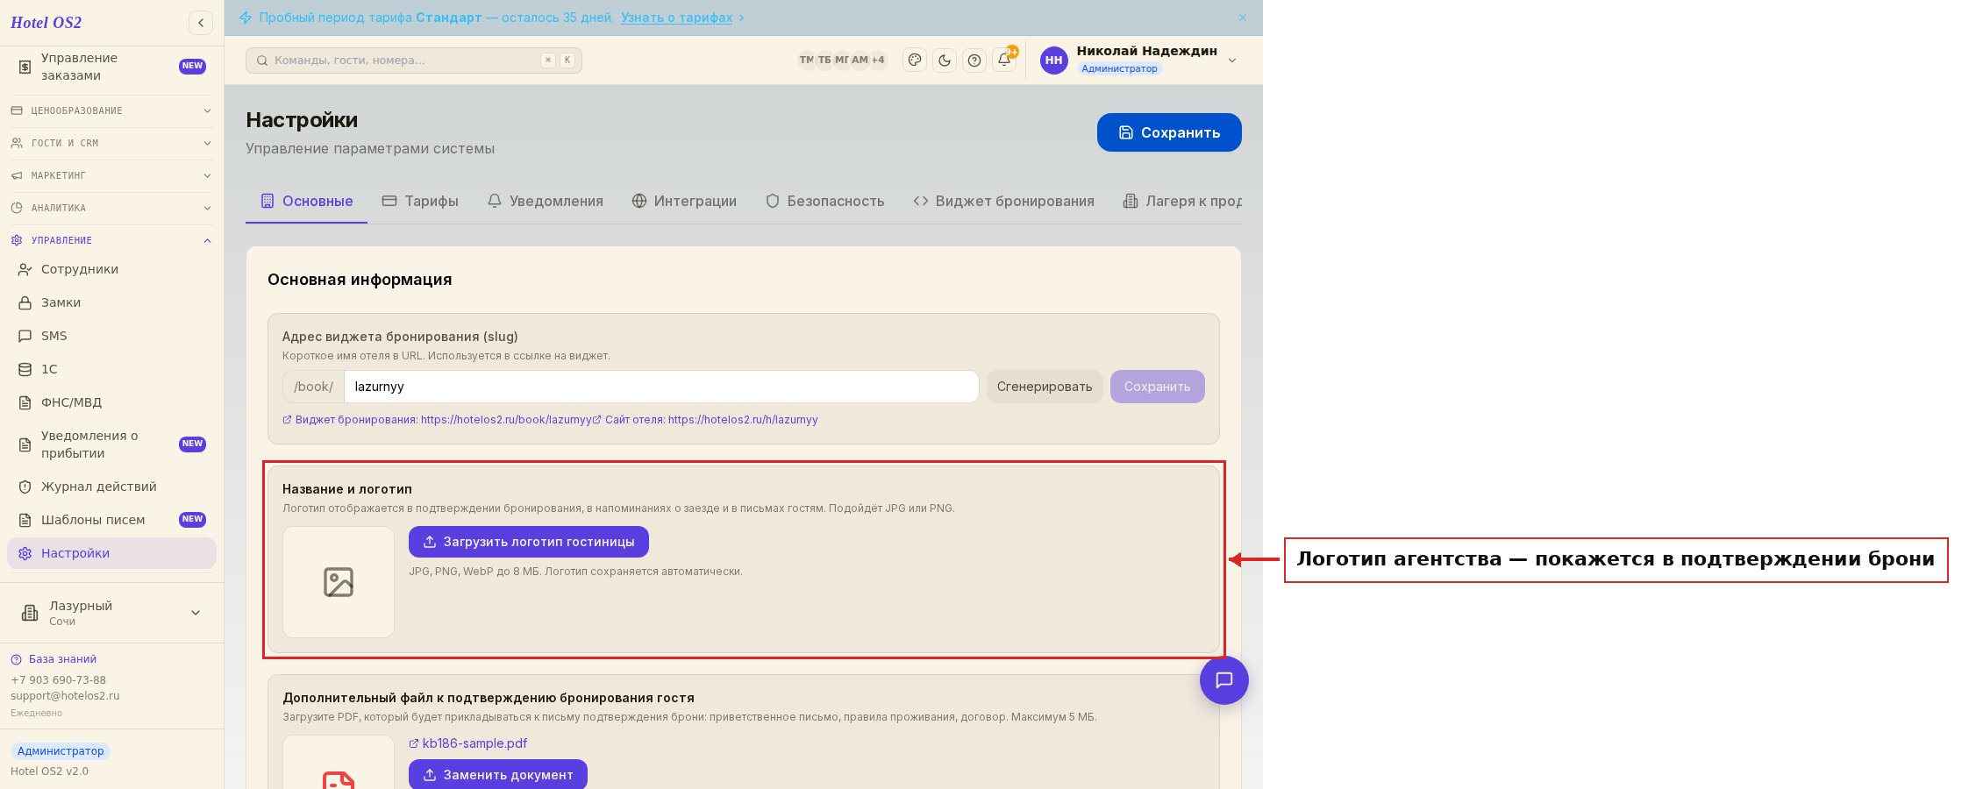Viewport: 1969px width, 789px height.
Task: Click the support@hotelos2.ru email
Action: click(65, 696)
